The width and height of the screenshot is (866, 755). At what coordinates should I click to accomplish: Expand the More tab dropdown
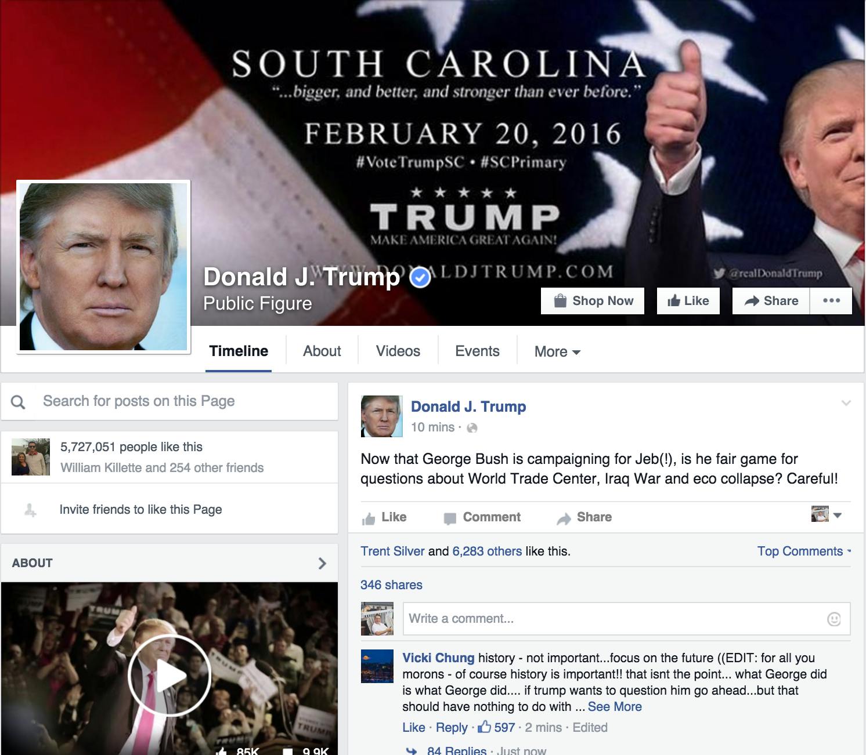coord(557,351)
